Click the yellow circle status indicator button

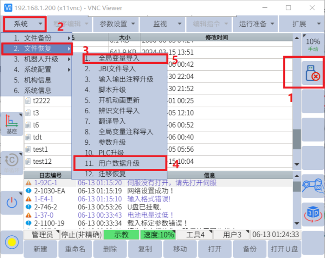12,242
